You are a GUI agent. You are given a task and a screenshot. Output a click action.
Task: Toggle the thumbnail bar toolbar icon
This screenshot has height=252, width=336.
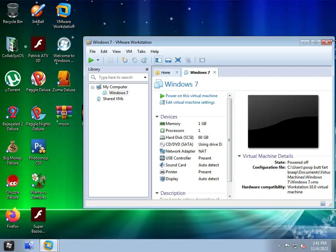168,60
